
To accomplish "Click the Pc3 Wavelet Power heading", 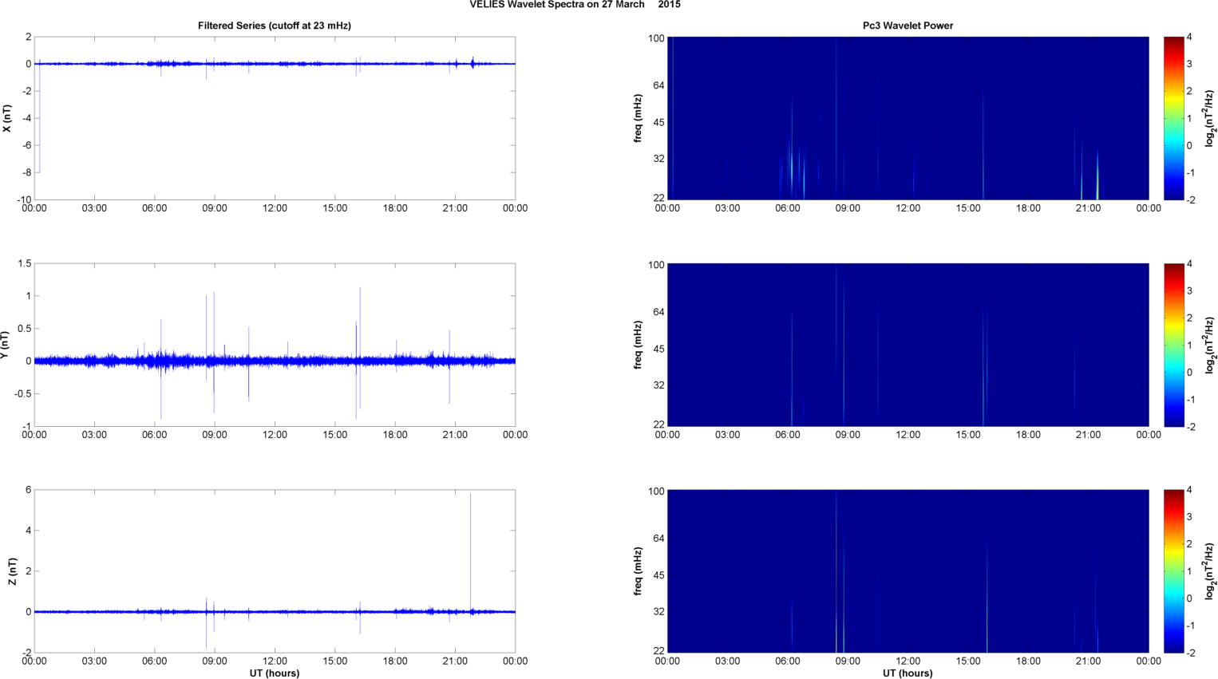I will [908, 26].
